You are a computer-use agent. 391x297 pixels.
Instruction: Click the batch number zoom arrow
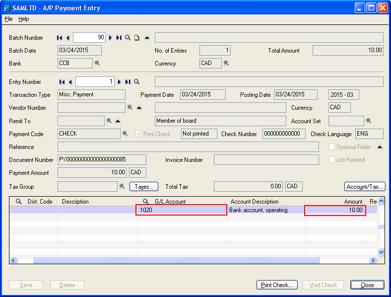pyautogui.click(x=147, y=38)
